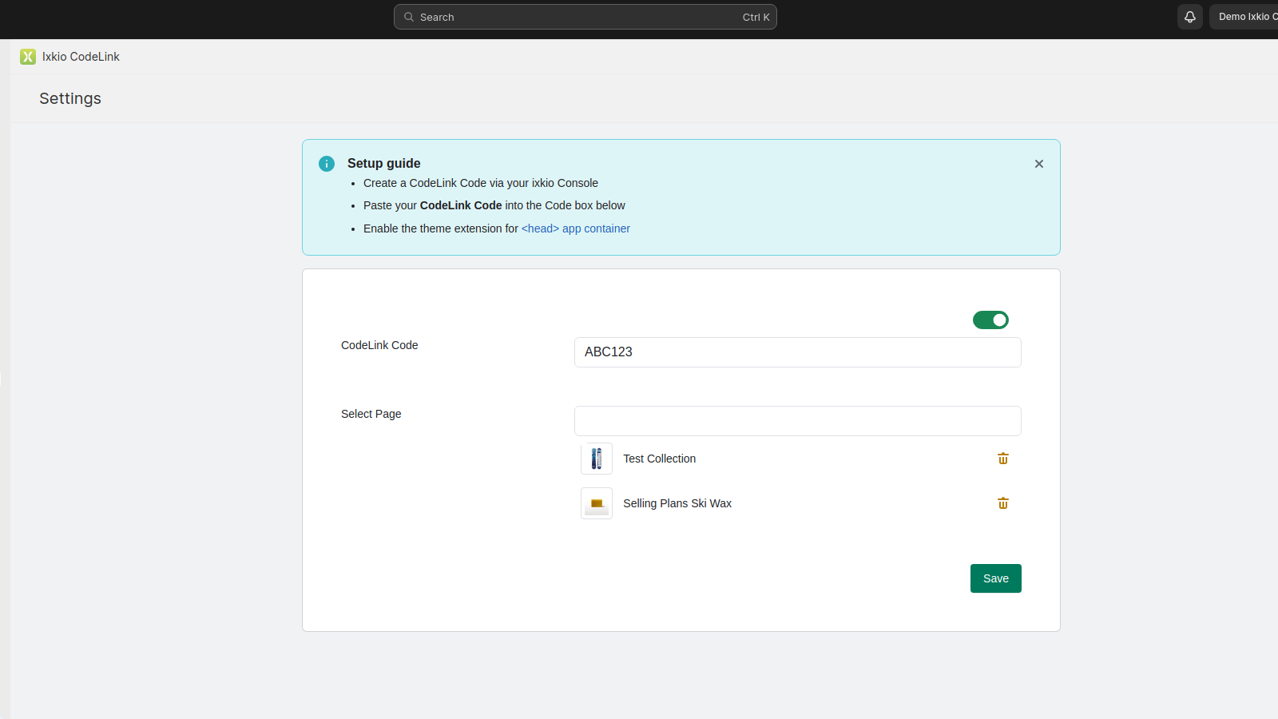Viewport: 1278px width, 719px height.
Task: Delete Test Collection using its trash icon
Action: point(1002,459)
